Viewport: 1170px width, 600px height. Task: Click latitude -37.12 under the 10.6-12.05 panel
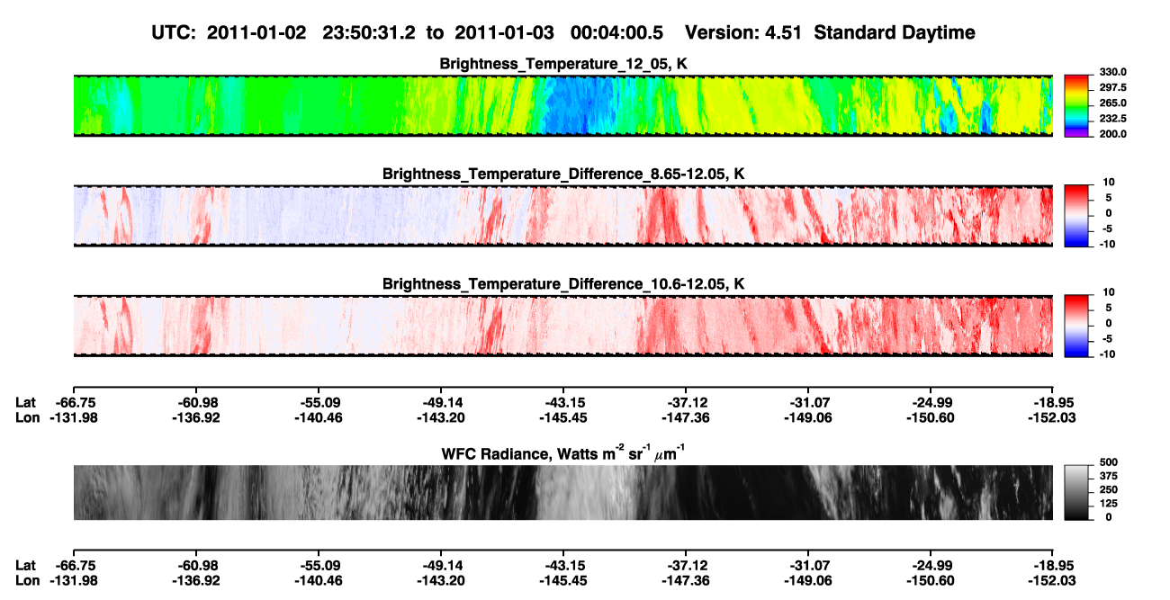click(x=686, y=402)
